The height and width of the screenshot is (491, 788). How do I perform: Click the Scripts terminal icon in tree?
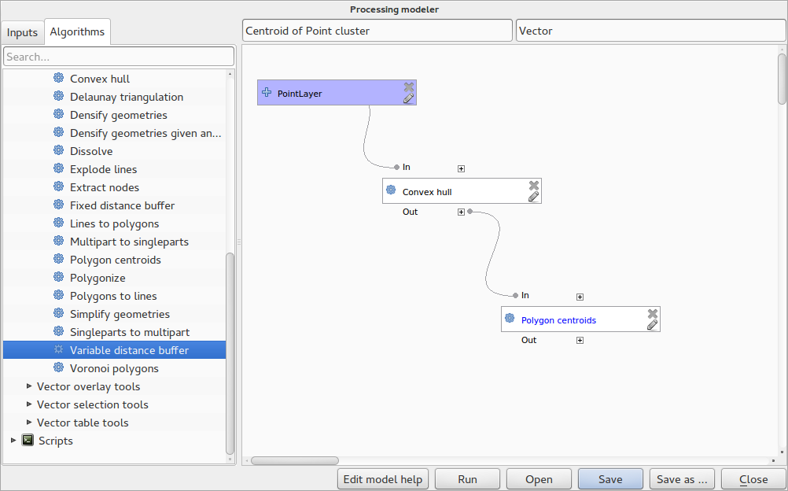28,441
